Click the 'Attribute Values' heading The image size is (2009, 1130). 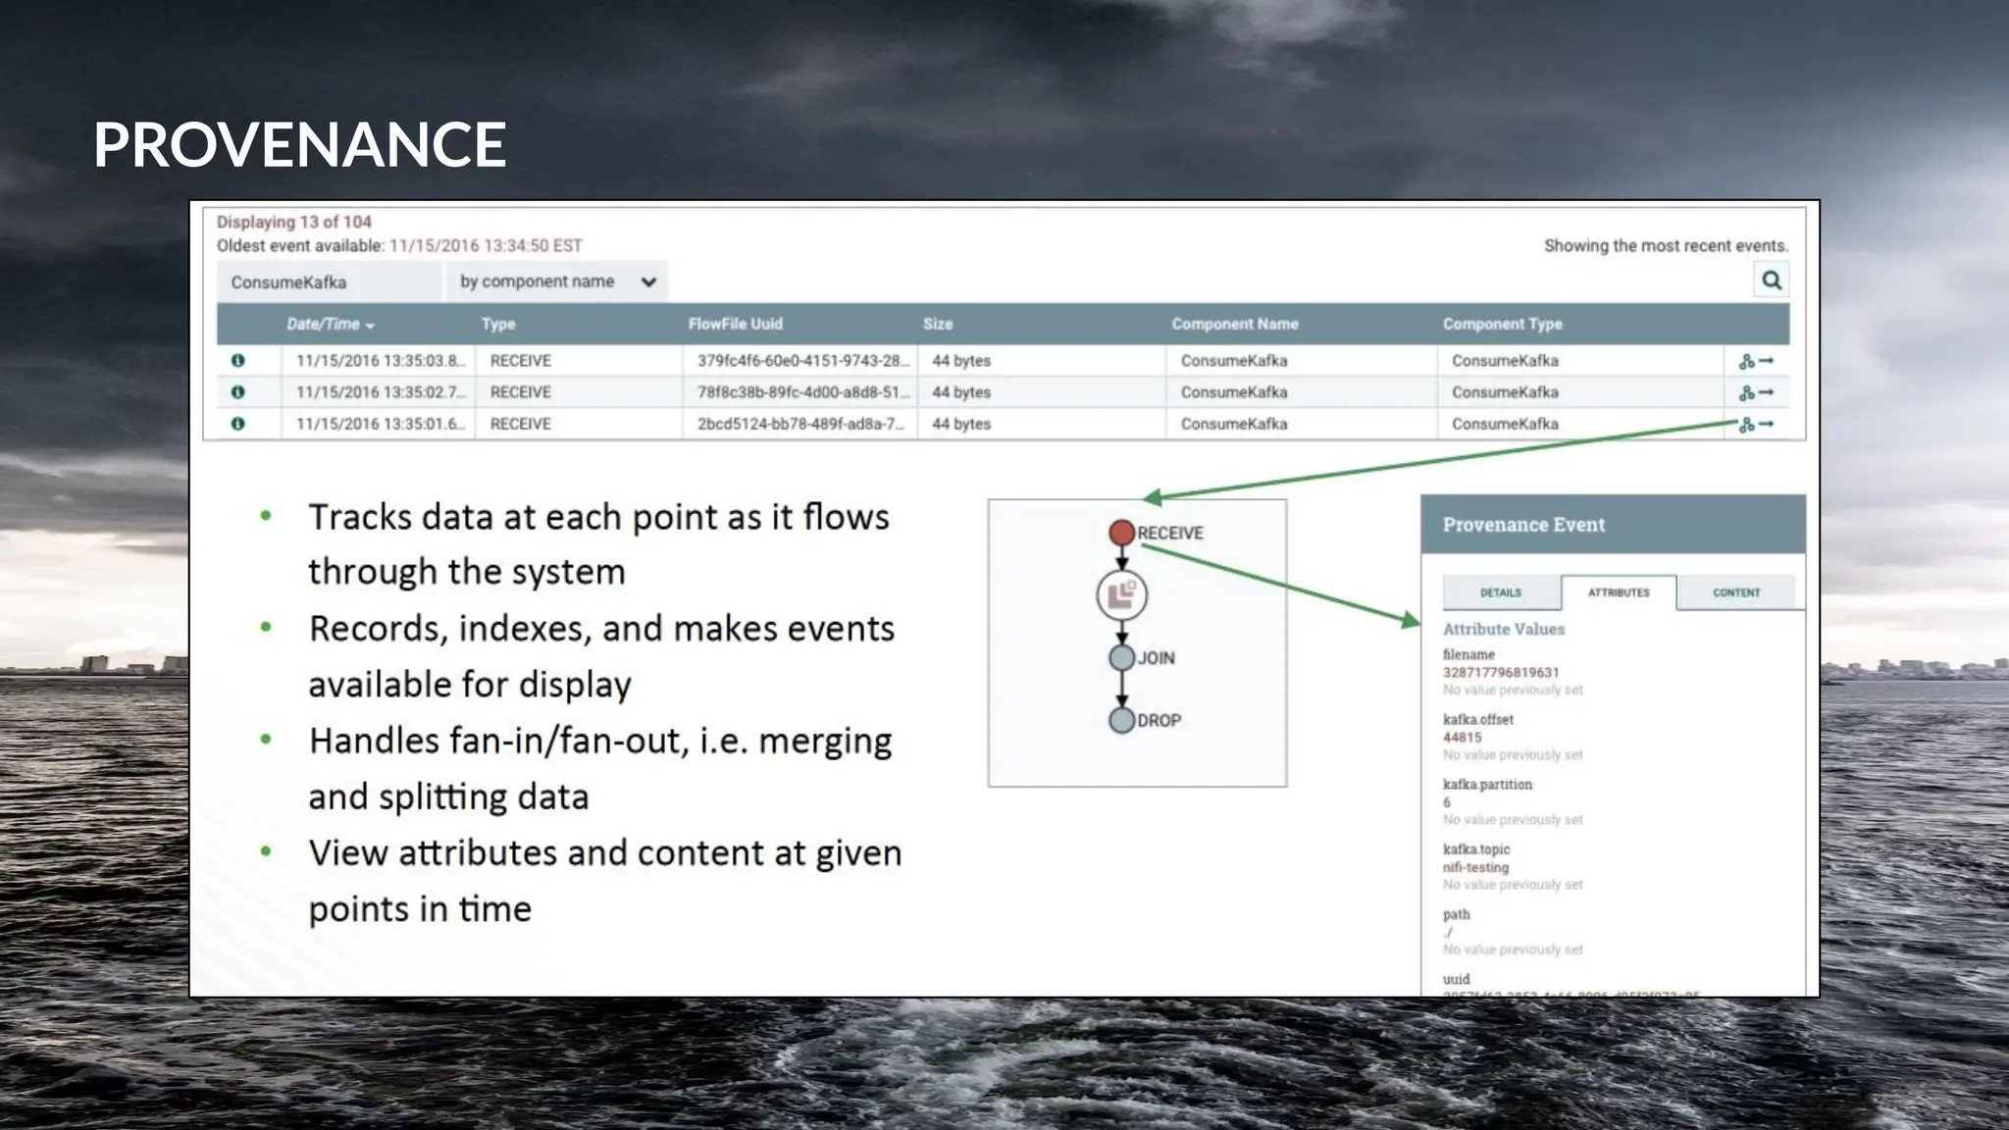pos(1504,629)
